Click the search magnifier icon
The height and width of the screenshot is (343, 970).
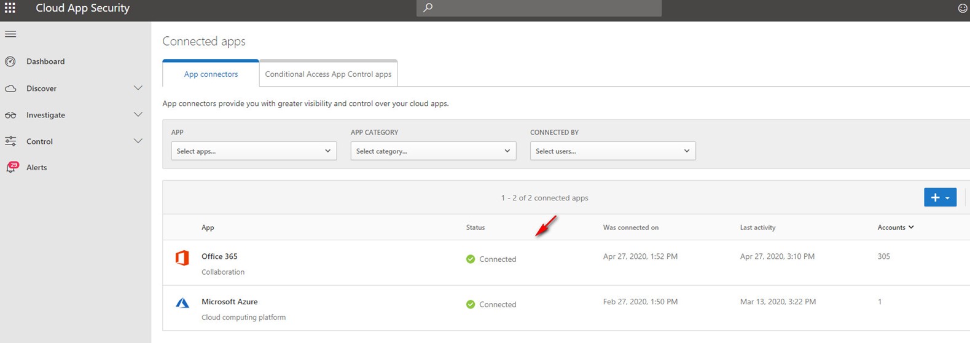coord(428,7)
